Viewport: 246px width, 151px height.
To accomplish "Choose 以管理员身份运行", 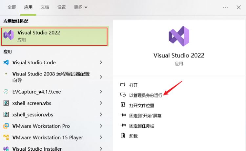I will pos(146,95).
